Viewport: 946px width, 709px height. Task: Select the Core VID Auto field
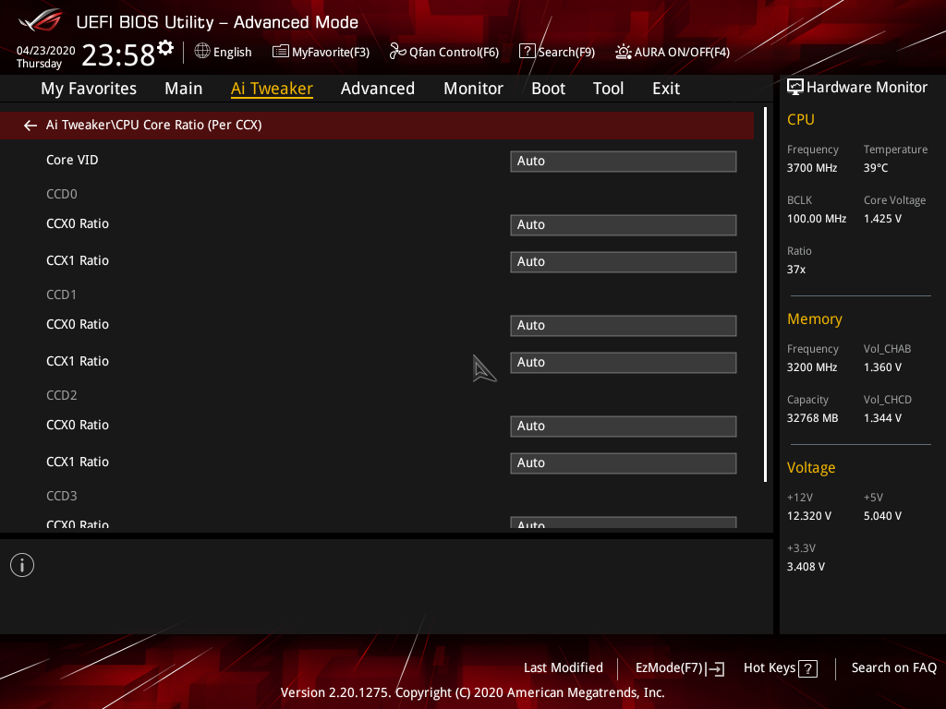(624, 161)
